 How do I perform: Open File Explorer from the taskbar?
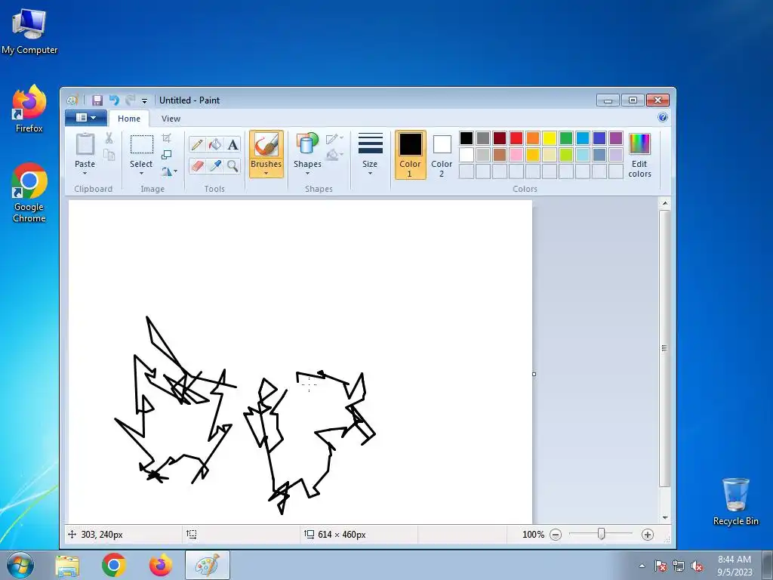pyautogui.click(x=67, y=565)
